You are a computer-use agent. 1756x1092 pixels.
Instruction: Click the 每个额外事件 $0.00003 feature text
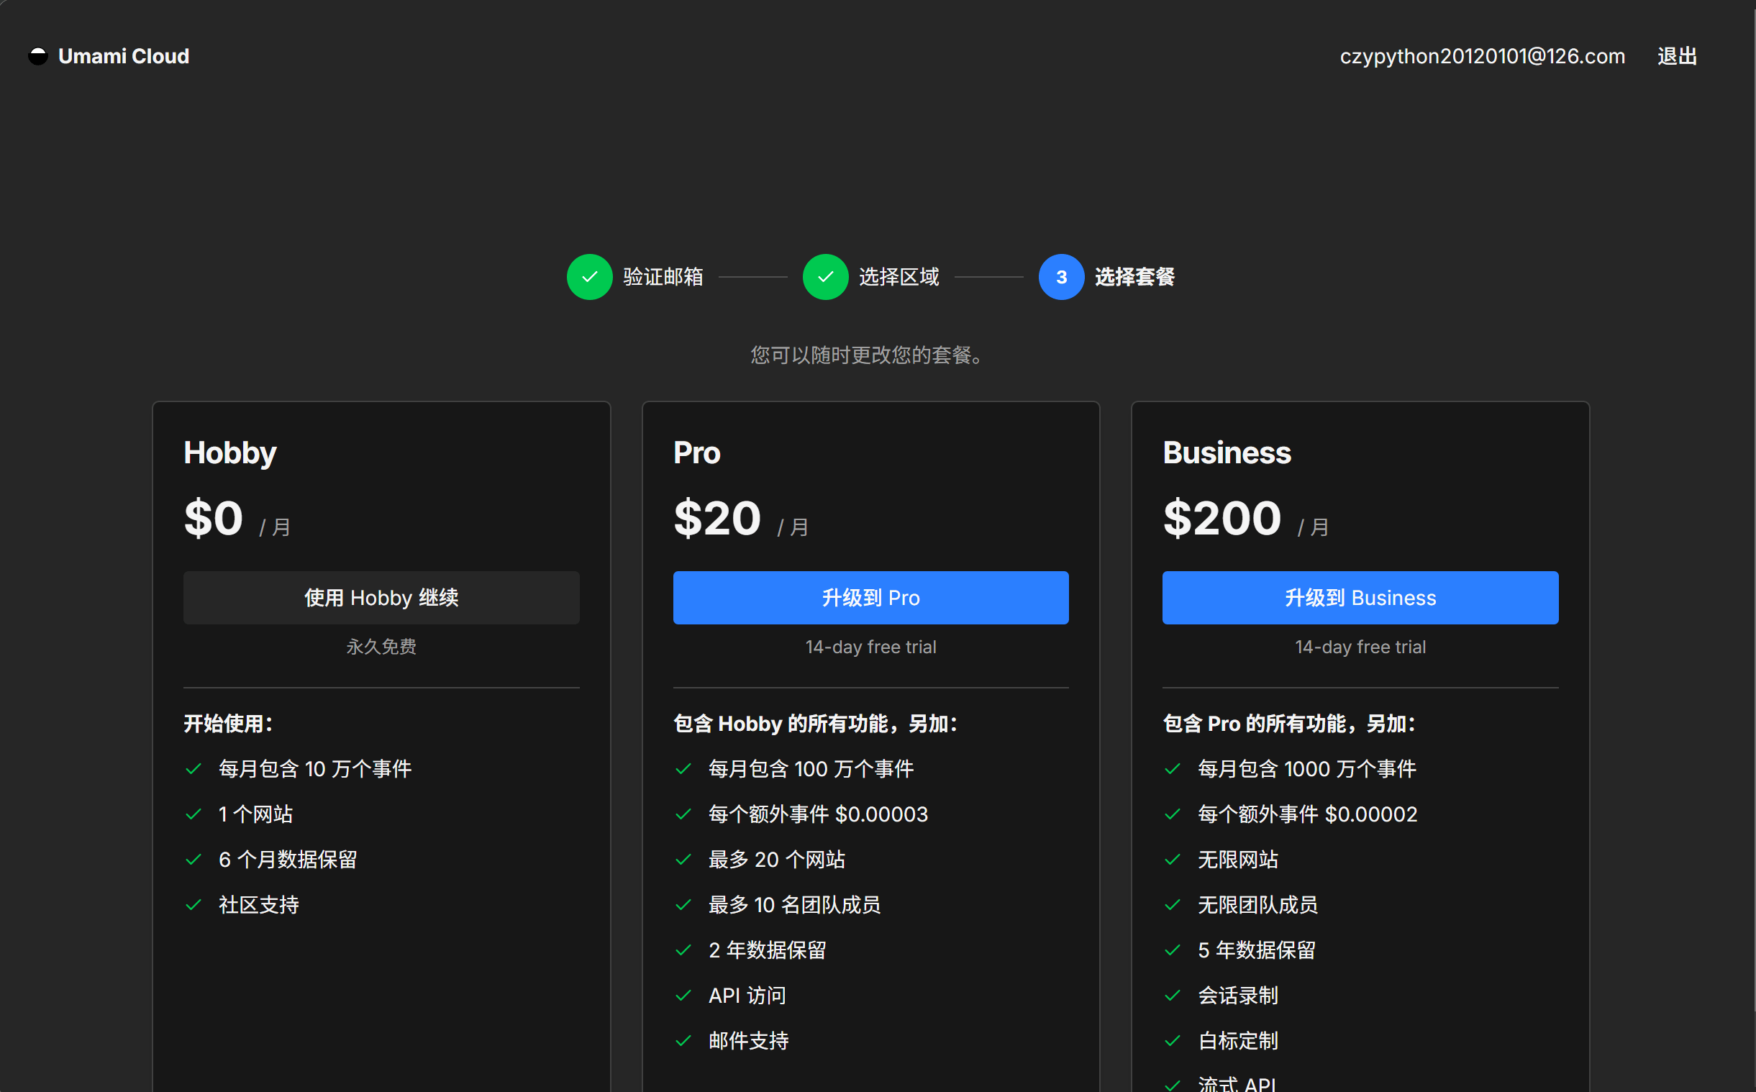pos(818,814)
